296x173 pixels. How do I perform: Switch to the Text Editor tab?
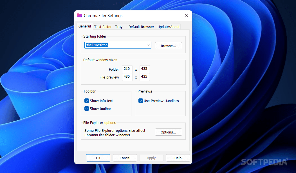tap(103, 27)
